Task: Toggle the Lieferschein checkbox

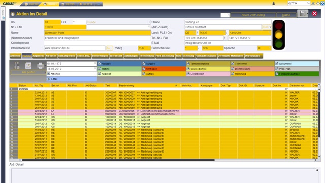Action: tap(188, 74)
